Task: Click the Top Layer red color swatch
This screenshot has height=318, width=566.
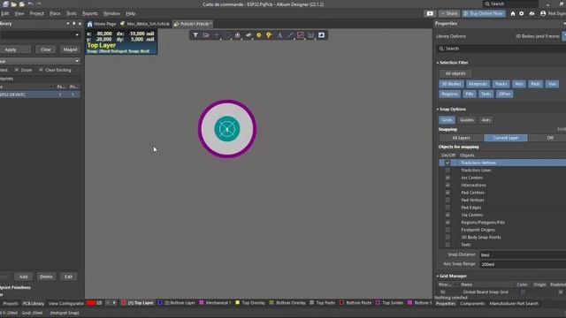Action: tap(124, 303)
